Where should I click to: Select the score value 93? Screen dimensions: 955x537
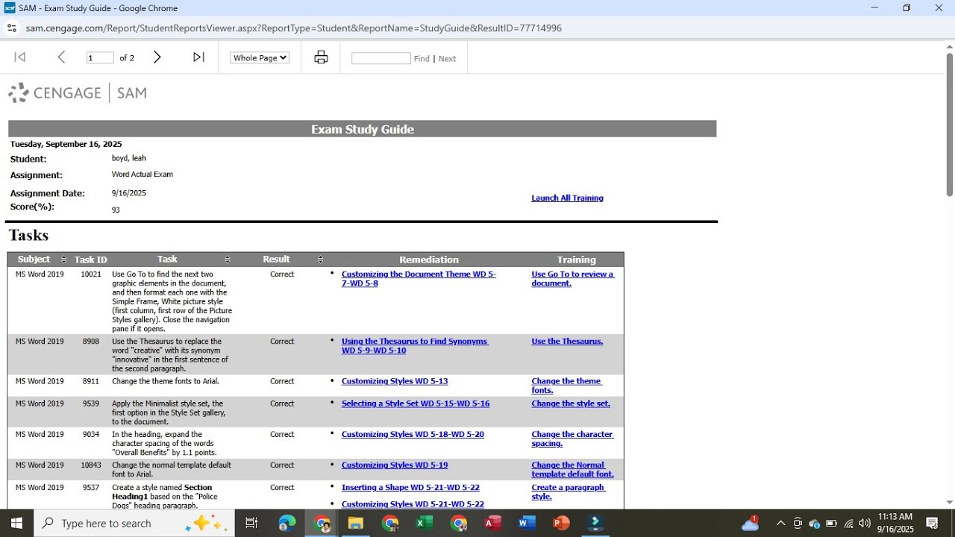click(116, 210)
